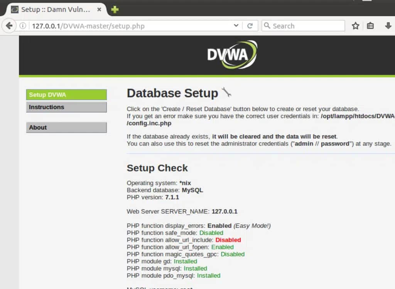
Task: Open the About page
Action: [x=66, y=127]
